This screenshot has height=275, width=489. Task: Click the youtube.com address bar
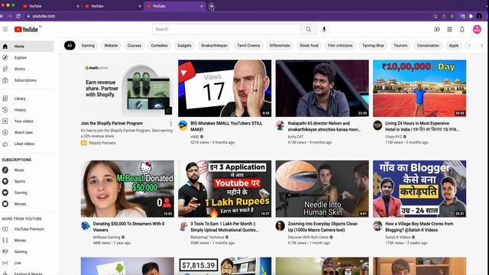(44, 16)
